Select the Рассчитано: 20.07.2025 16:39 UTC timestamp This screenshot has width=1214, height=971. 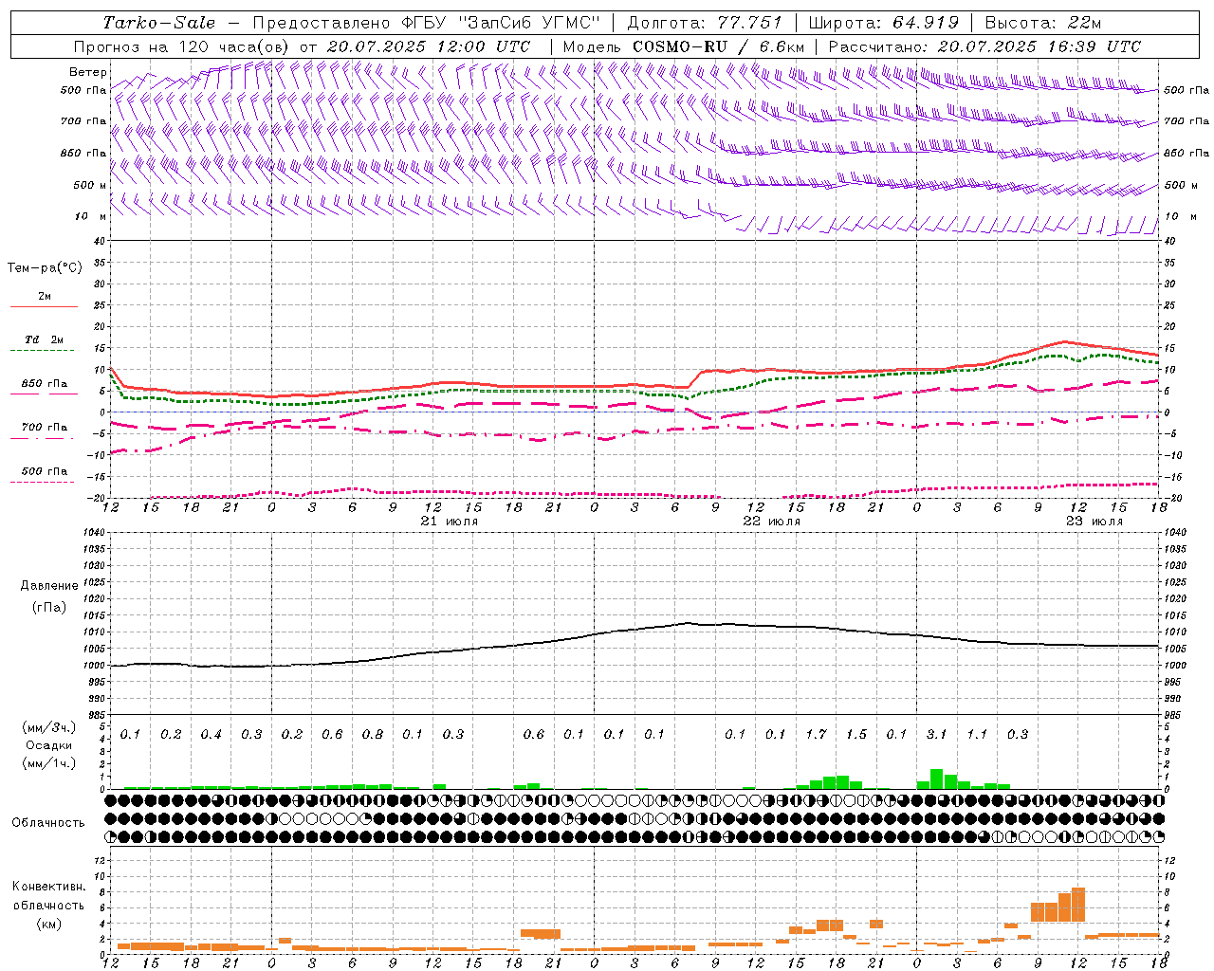coord(984,46)
